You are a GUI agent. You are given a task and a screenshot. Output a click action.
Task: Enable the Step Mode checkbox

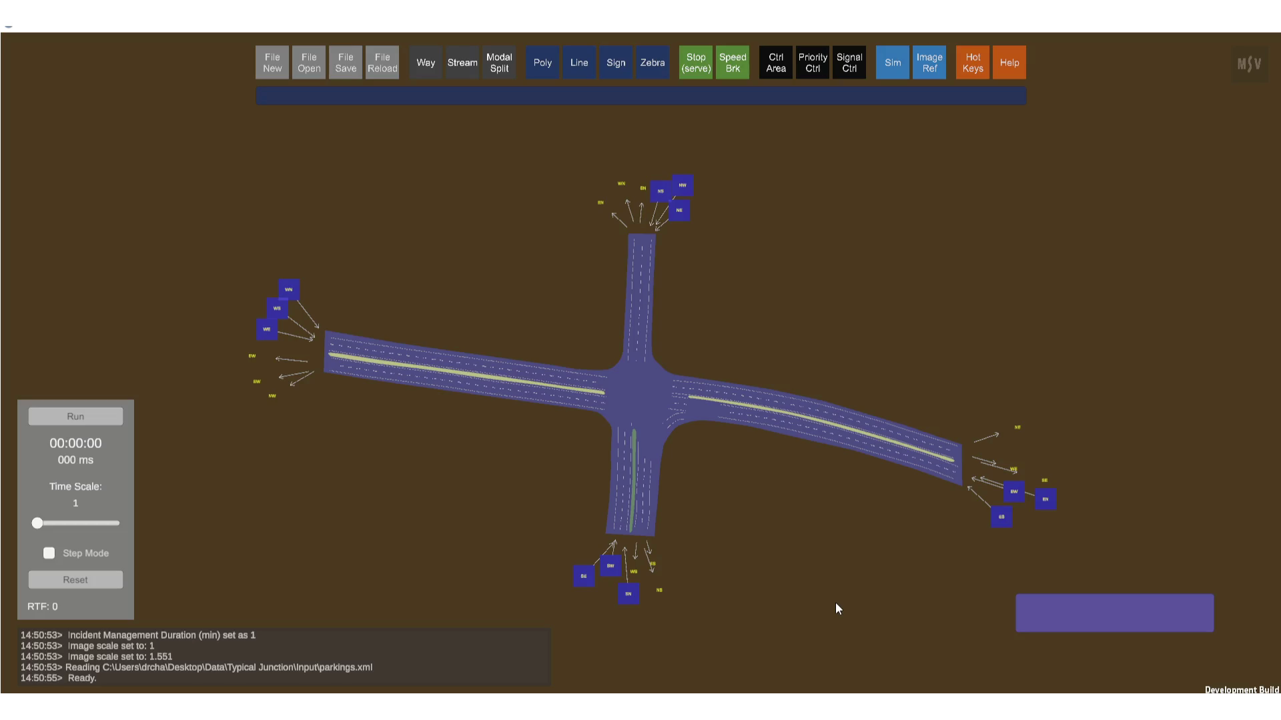[49, 553]
